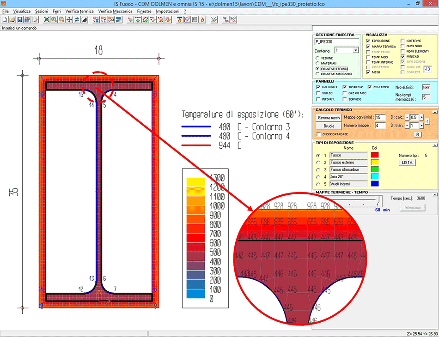Decrease Dt trian with minus button

point(407,126)
